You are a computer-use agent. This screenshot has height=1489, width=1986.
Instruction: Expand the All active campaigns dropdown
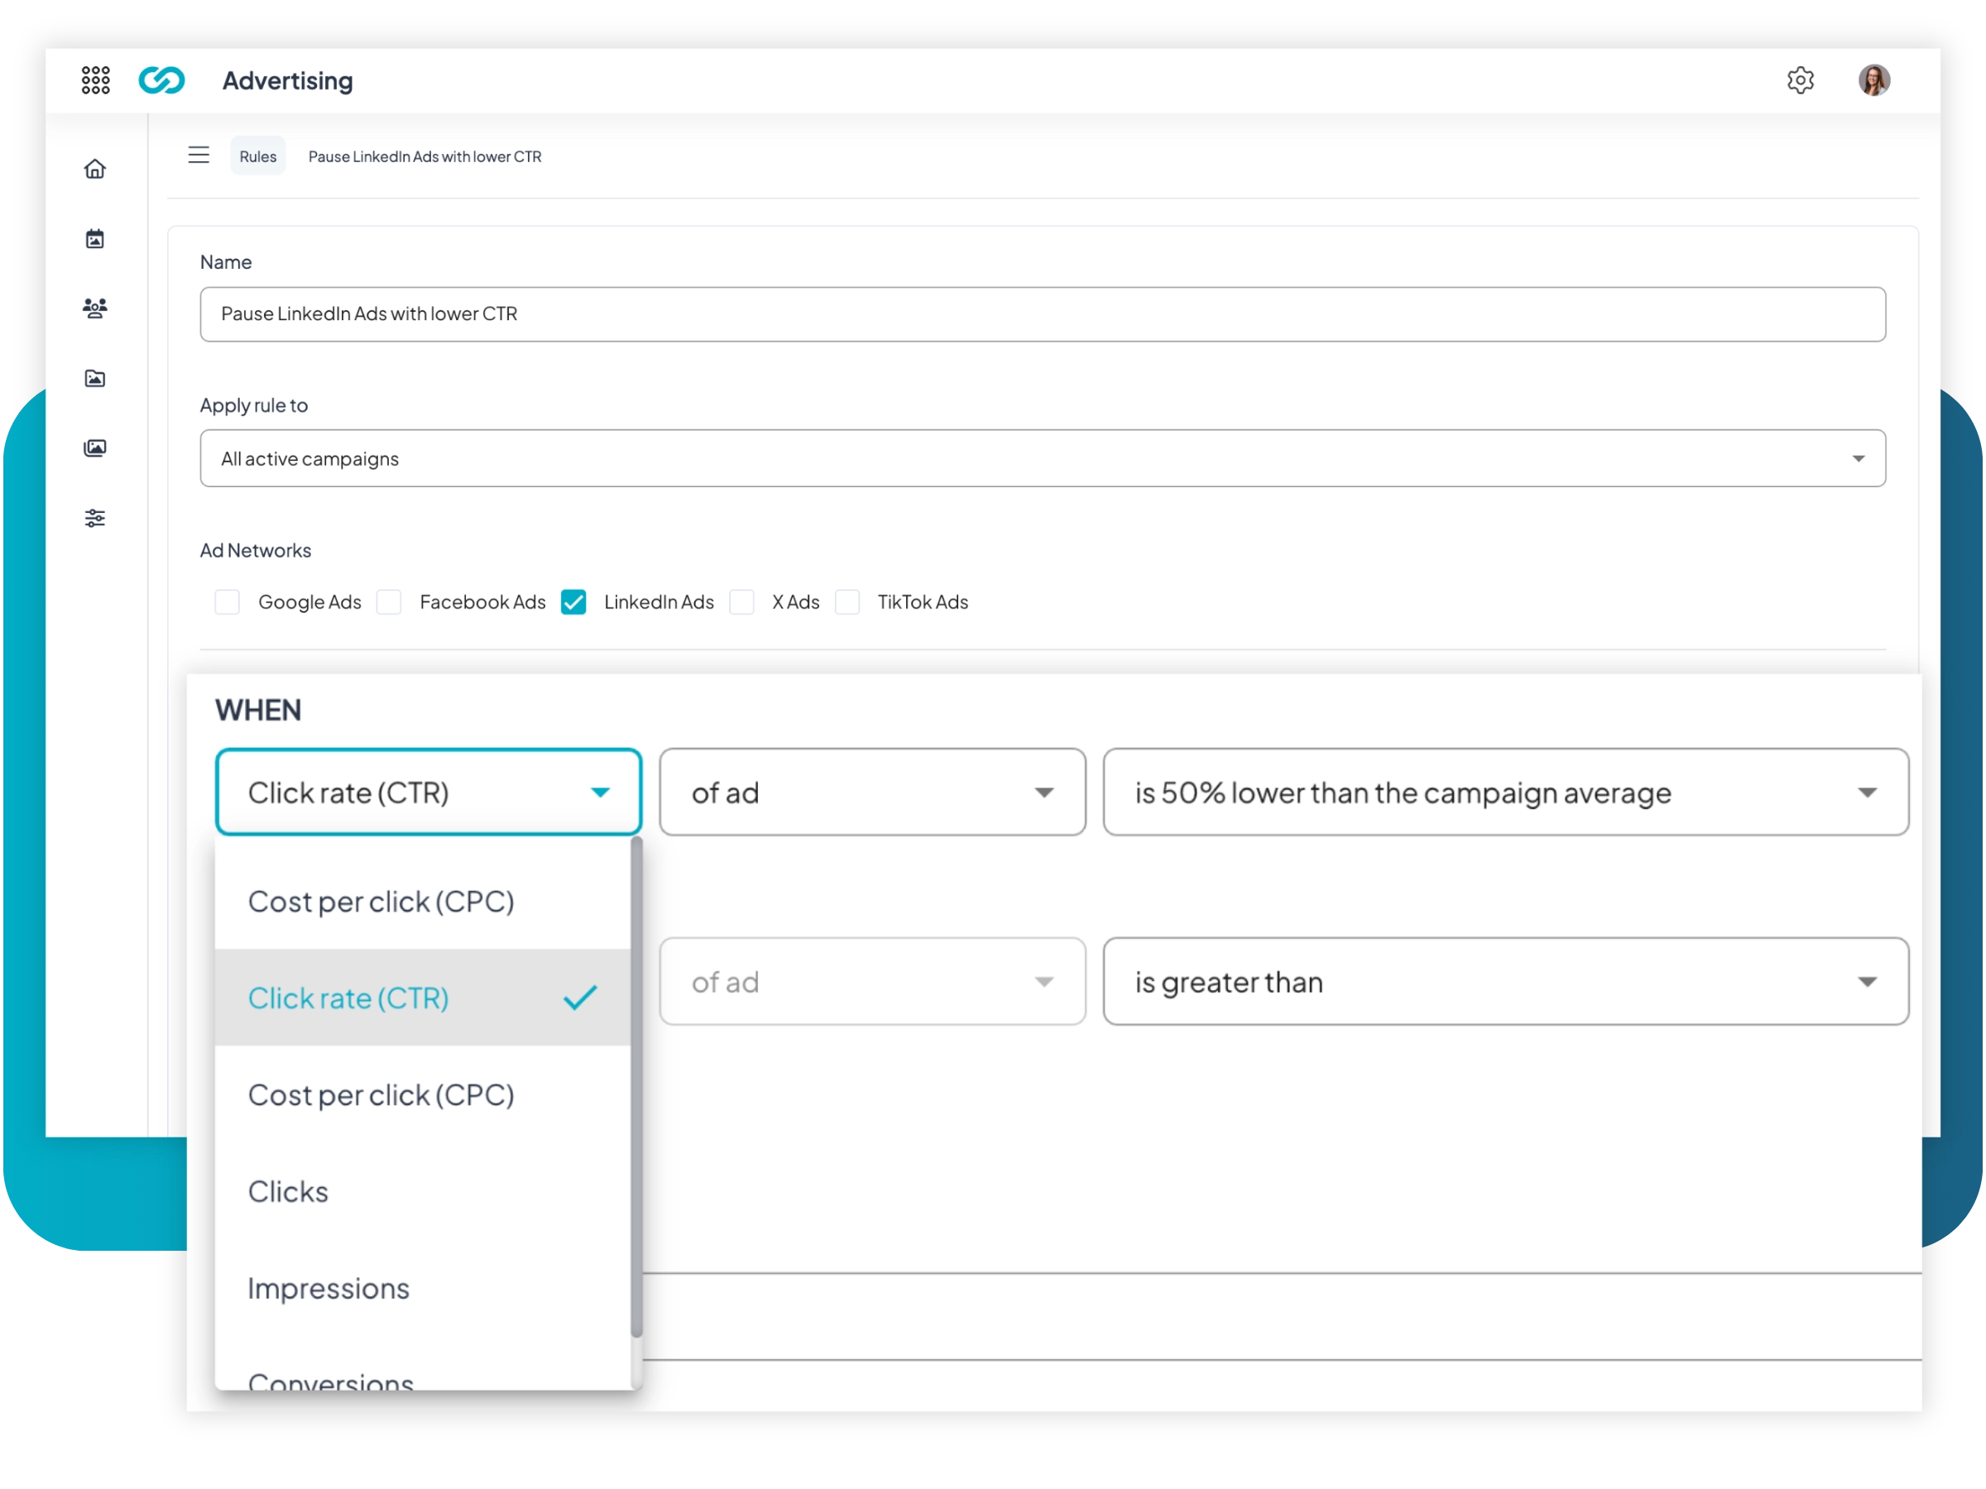[x=1042, y=458]
